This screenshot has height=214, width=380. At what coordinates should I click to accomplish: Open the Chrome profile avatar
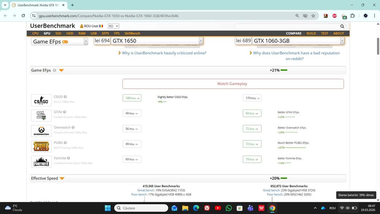click(x=366, y=16)
